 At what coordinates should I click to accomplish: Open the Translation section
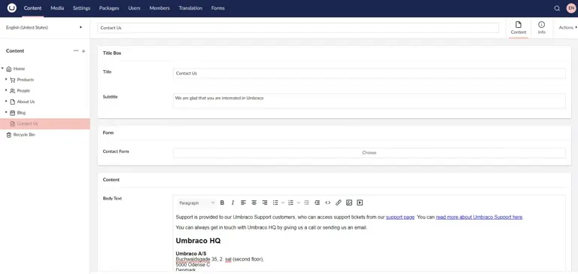click(190, 8)
